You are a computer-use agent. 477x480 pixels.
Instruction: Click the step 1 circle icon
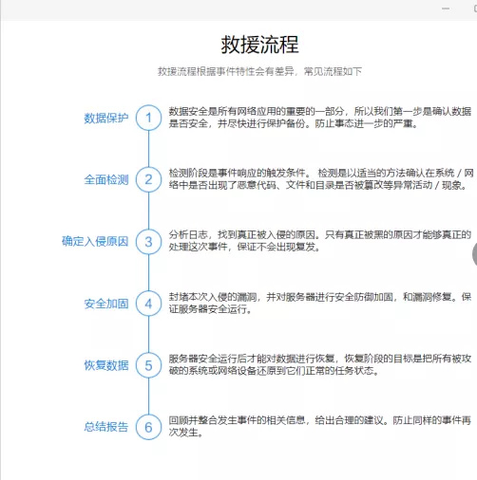148,118
